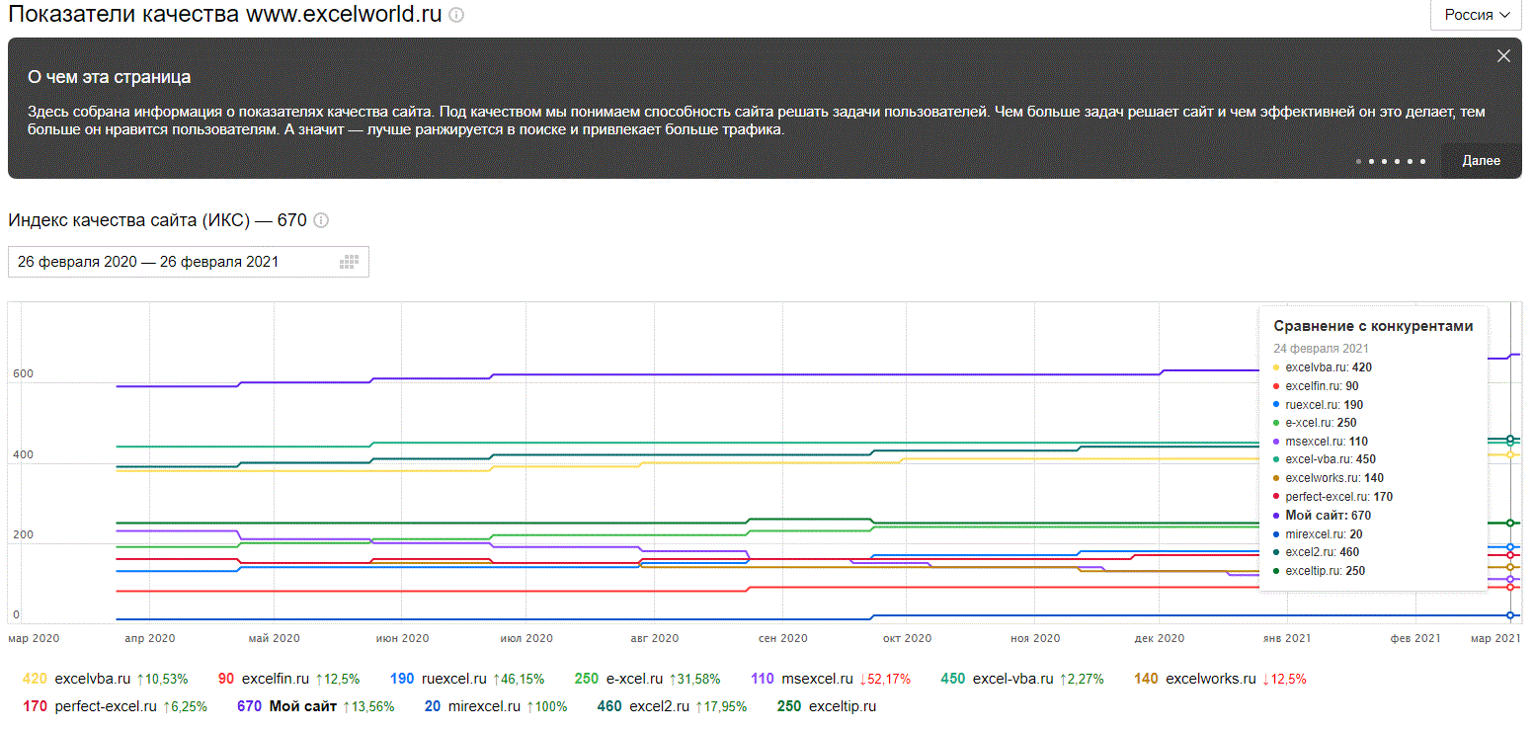Viewport: 1534px width, 731px height.
Task: Click tooltip entry ruexcel.ru: 190
Action: tap(1318, 405)
